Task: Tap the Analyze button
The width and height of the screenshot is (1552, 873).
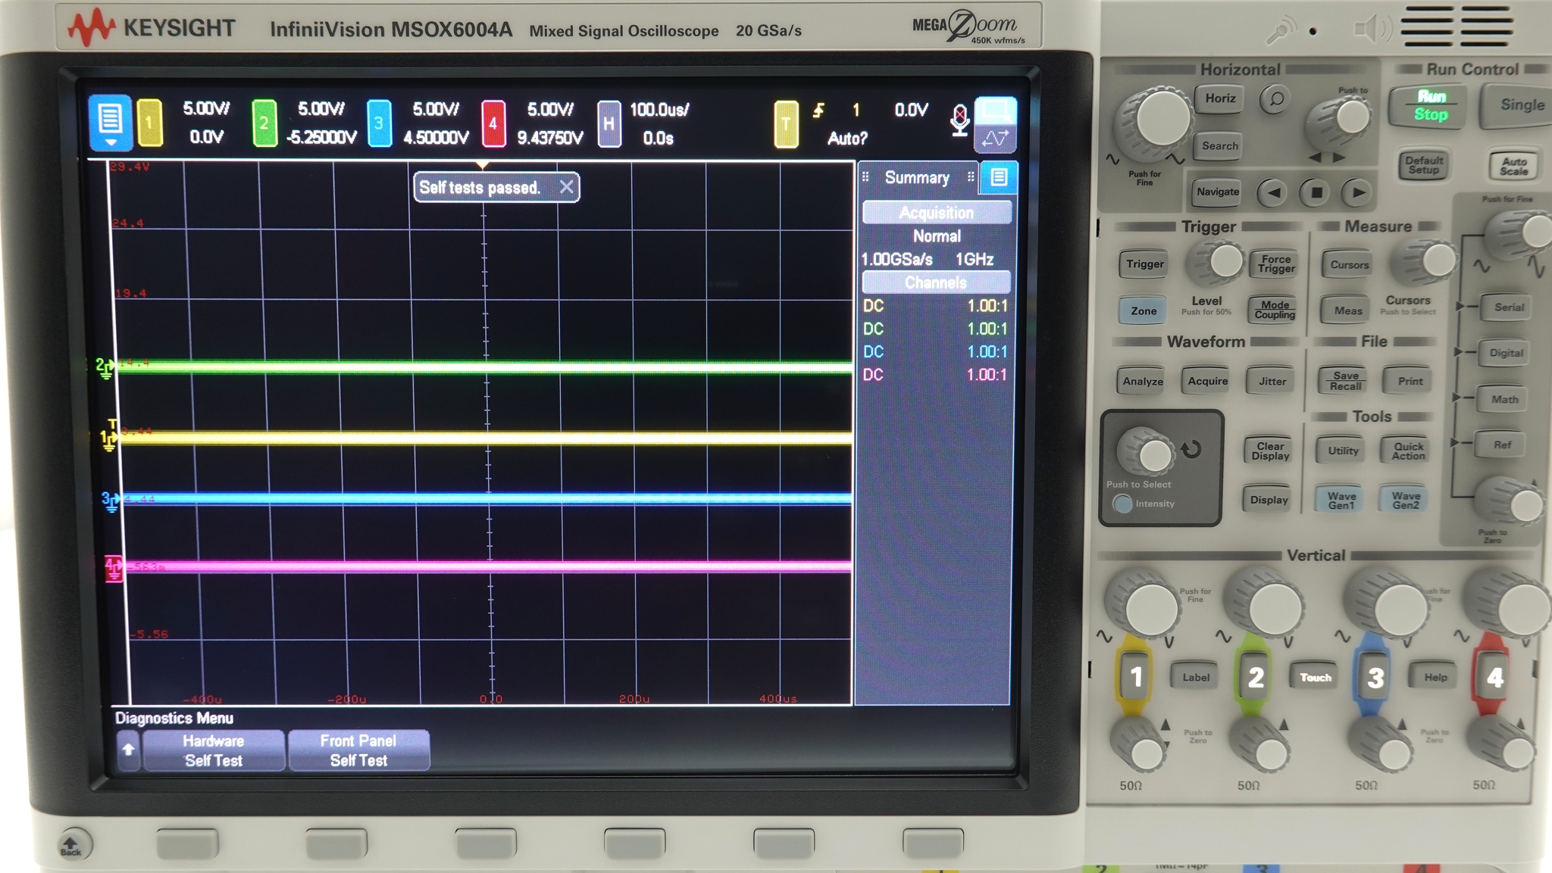Action: click(x=1143, y=381)
